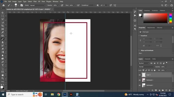Switch to the Swatches tab
This screenshot has height=97, width=174.
point(147,11)
